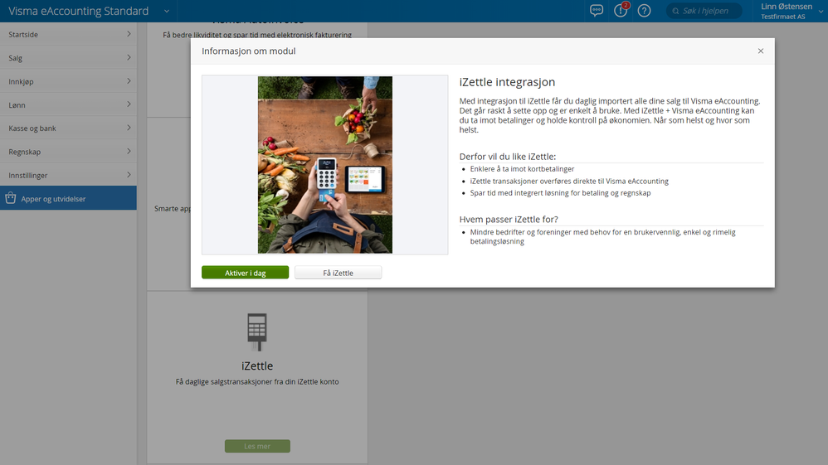The height and width of the screenshot is (465, 828).
Task: Open the chat messages icon in header
Action: click(x=597, y=11)
